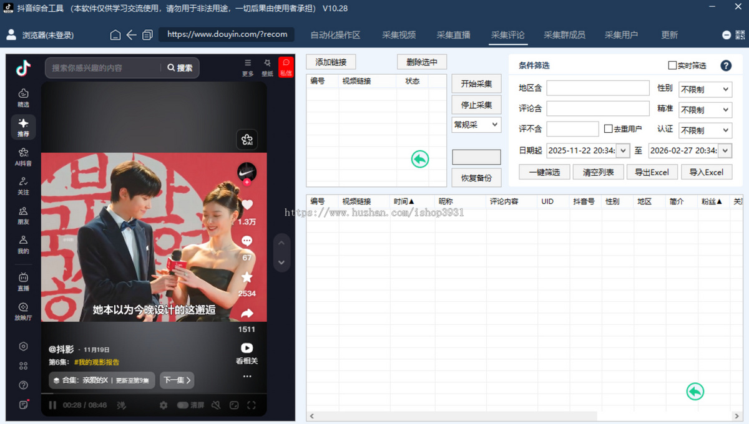Switch to 采集群成员 tab
The height and width of the screenshot is (424, 749).
[564, 35]
